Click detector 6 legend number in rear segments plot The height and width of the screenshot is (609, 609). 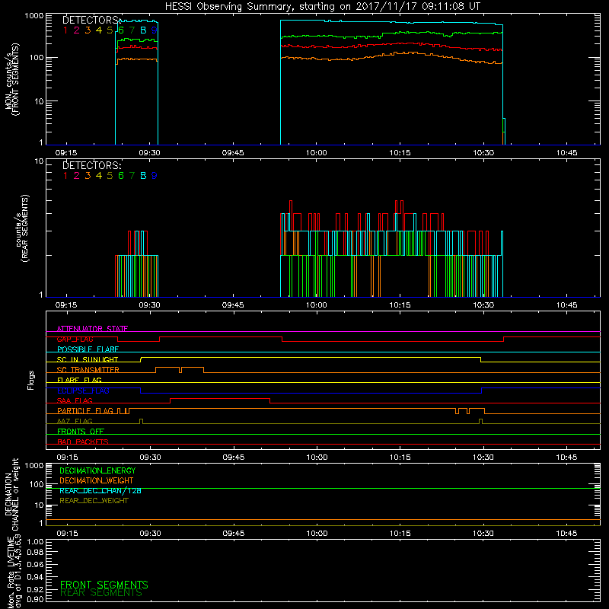click(x=121, y=176)
